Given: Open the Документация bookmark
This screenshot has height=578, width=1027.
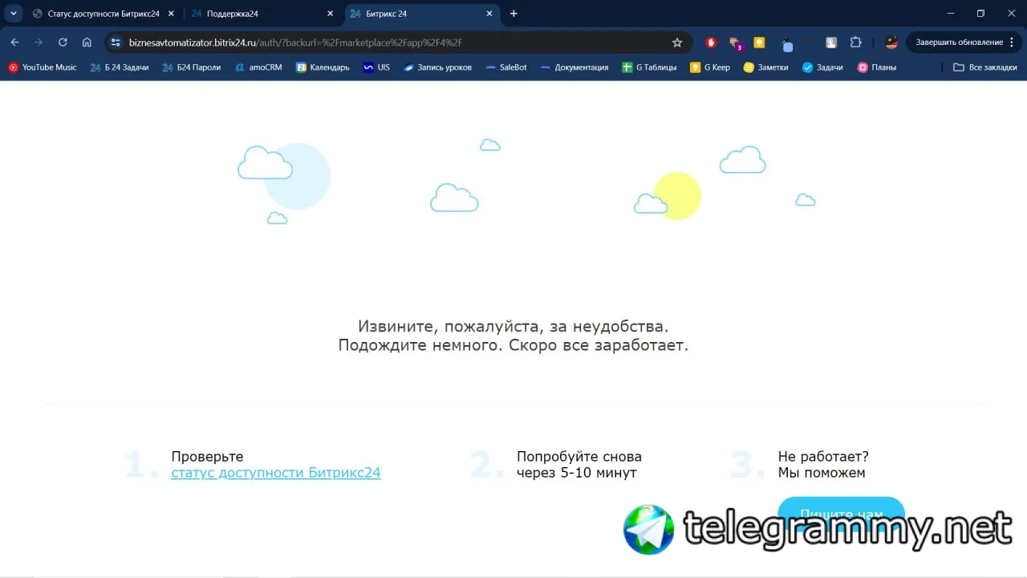Looking at the screenshot, I should (x=574, y=67).
